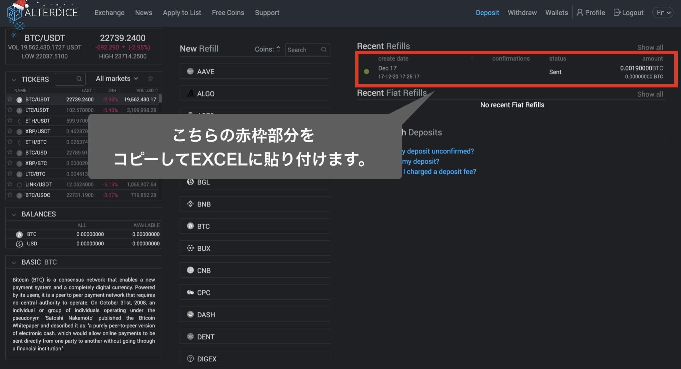
Task: Star the XRP/USDT ticker as favorite
Action: [x=10, y=131]
